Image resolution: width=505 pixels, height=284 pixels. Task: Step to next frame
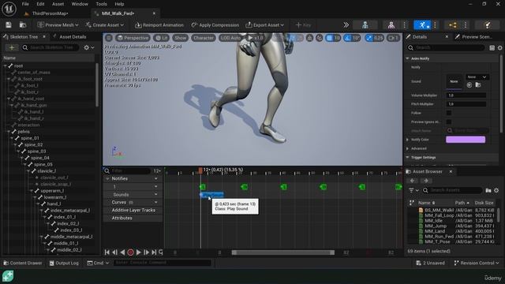coord(146,252)
